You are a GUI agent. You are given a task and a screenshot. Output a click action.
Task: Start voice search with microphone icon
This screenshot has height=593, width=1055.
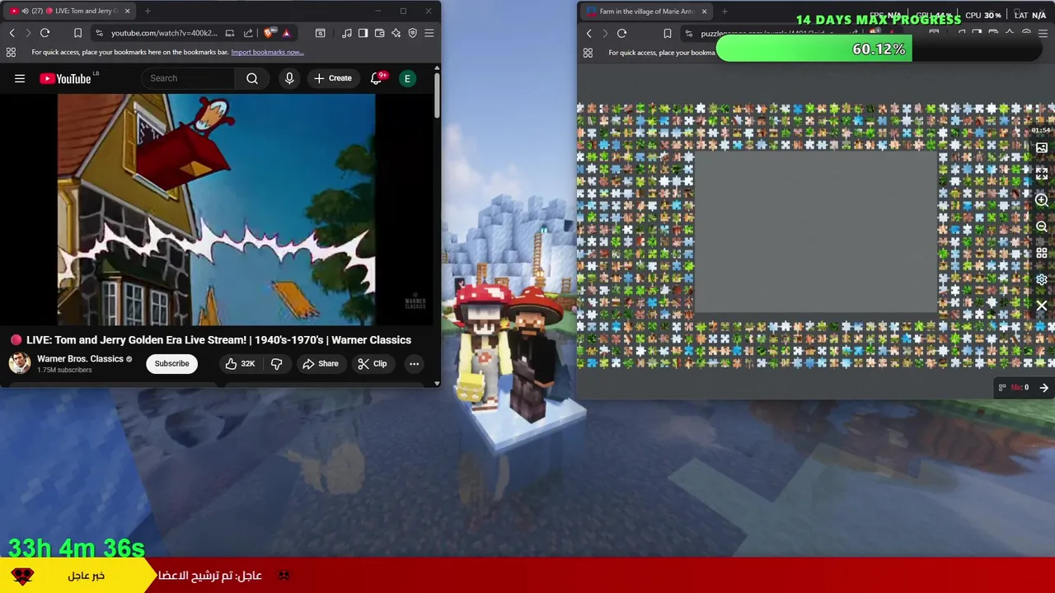pyautogui.click(x=289, y=78)
